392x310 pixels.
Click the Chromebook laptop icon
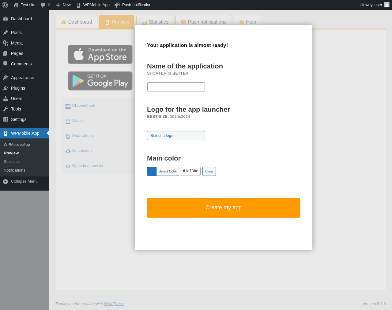pos(68,106)
